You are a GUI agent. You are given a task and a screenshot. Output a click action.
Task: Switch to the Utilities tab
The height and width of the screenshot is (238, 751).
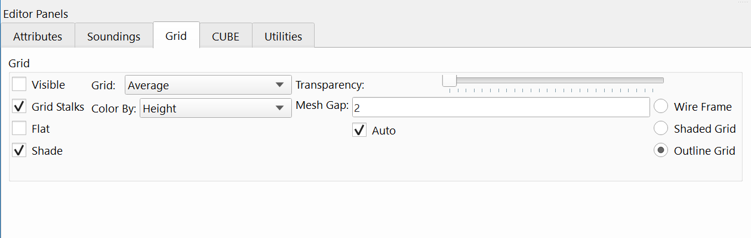(x=283, y=36)
